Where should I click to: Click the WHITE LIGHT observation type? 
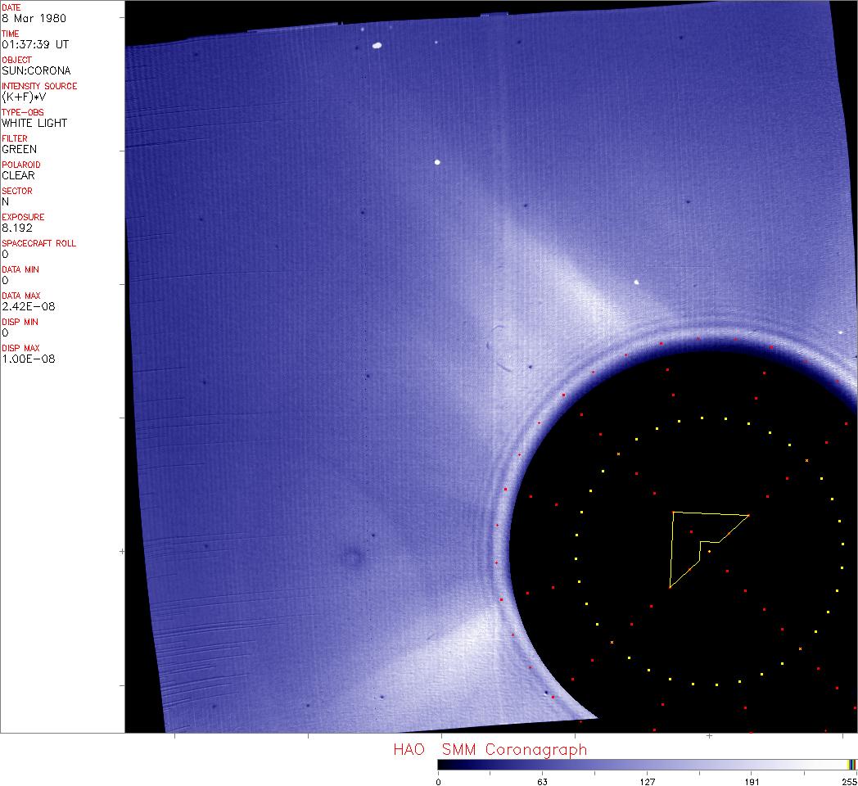(x=34, y=123)
